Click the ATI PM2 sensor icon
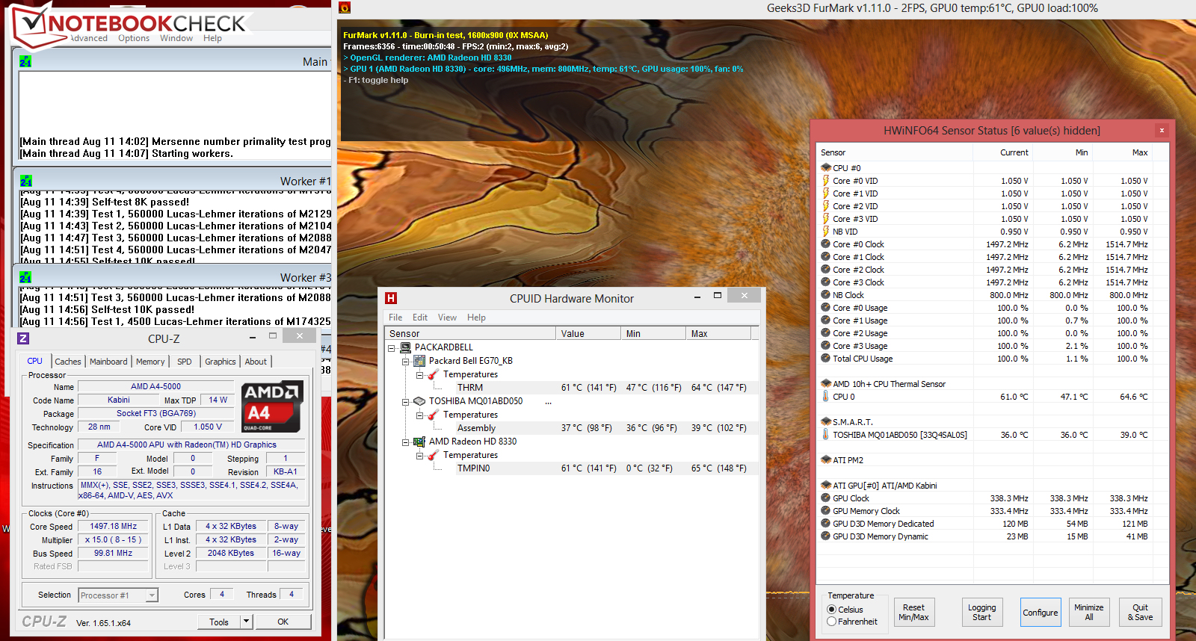The width and height of the screenshot is (1196, 641). coord(826,460)
